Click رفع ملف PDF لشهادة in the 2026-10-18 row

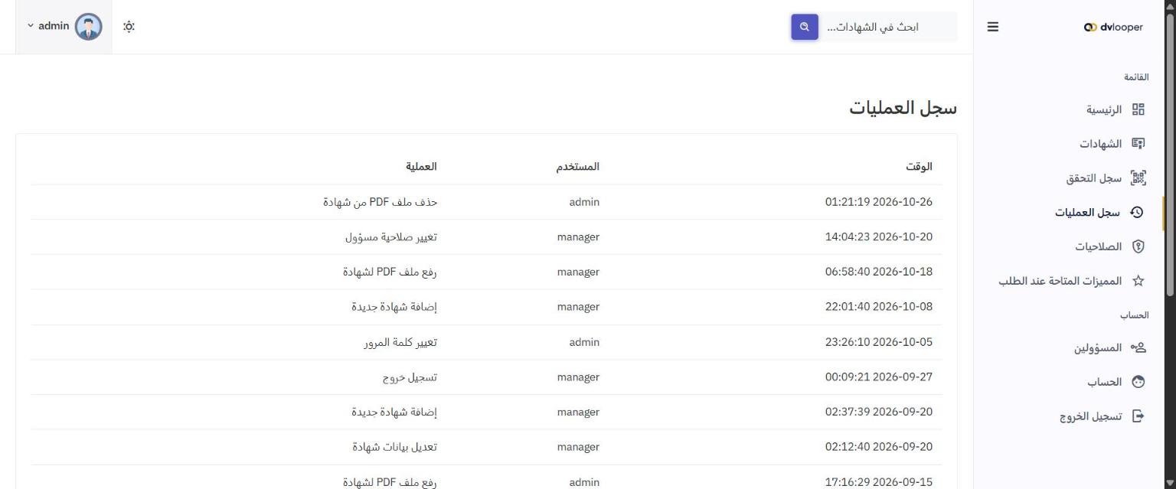click(x=390, y=272)
